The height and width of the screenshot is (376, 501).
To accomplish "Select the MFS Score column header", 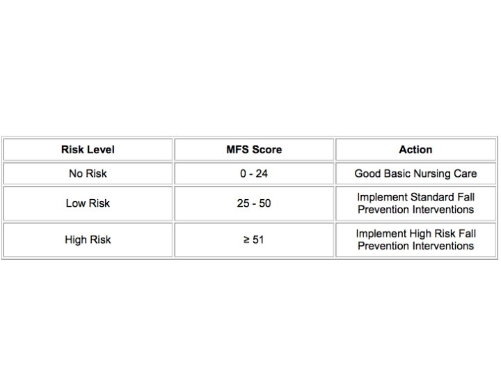I will pyautogui.click(x=254, y=150).
